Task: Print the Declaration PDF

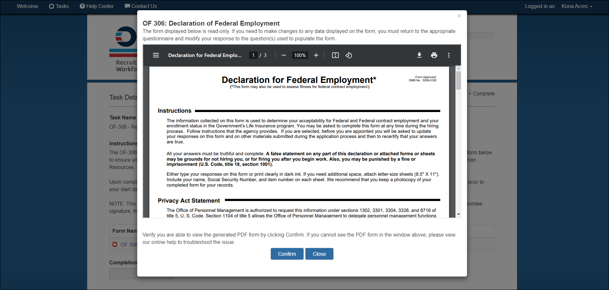Action: tap(434, 55)
